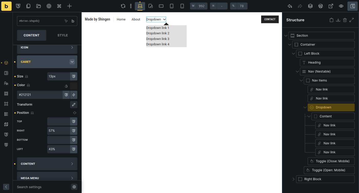This screenshot has width=359, height=193.
Task: Click the reload canvas icon
Action: point(123,6)
